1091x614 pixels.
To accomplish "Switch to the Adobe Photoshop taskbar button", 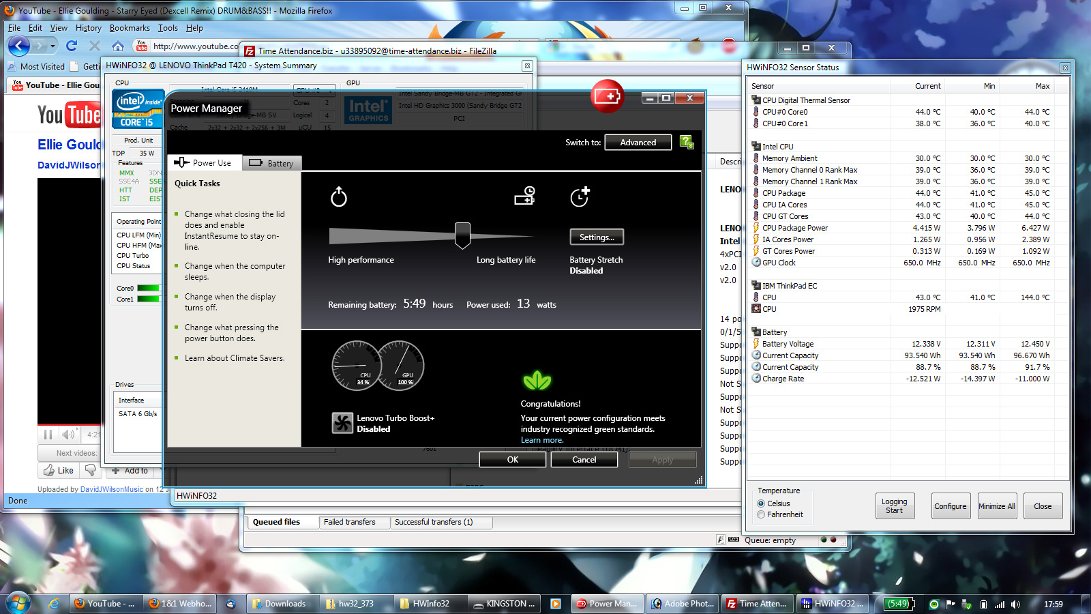I will (683, 604).
